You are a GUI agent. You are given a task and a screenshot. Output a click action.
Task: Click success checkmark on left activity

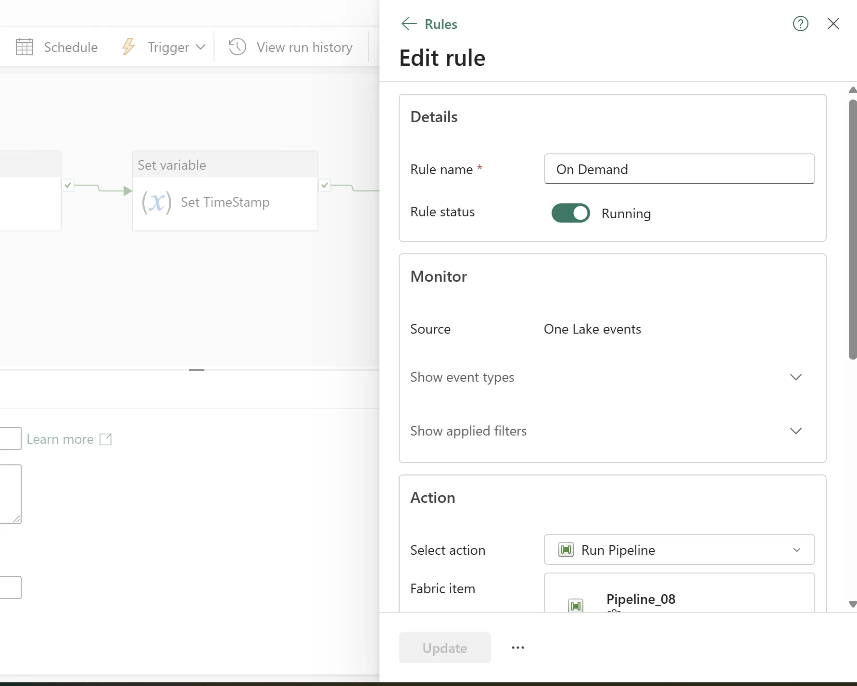tap(68, 185)
